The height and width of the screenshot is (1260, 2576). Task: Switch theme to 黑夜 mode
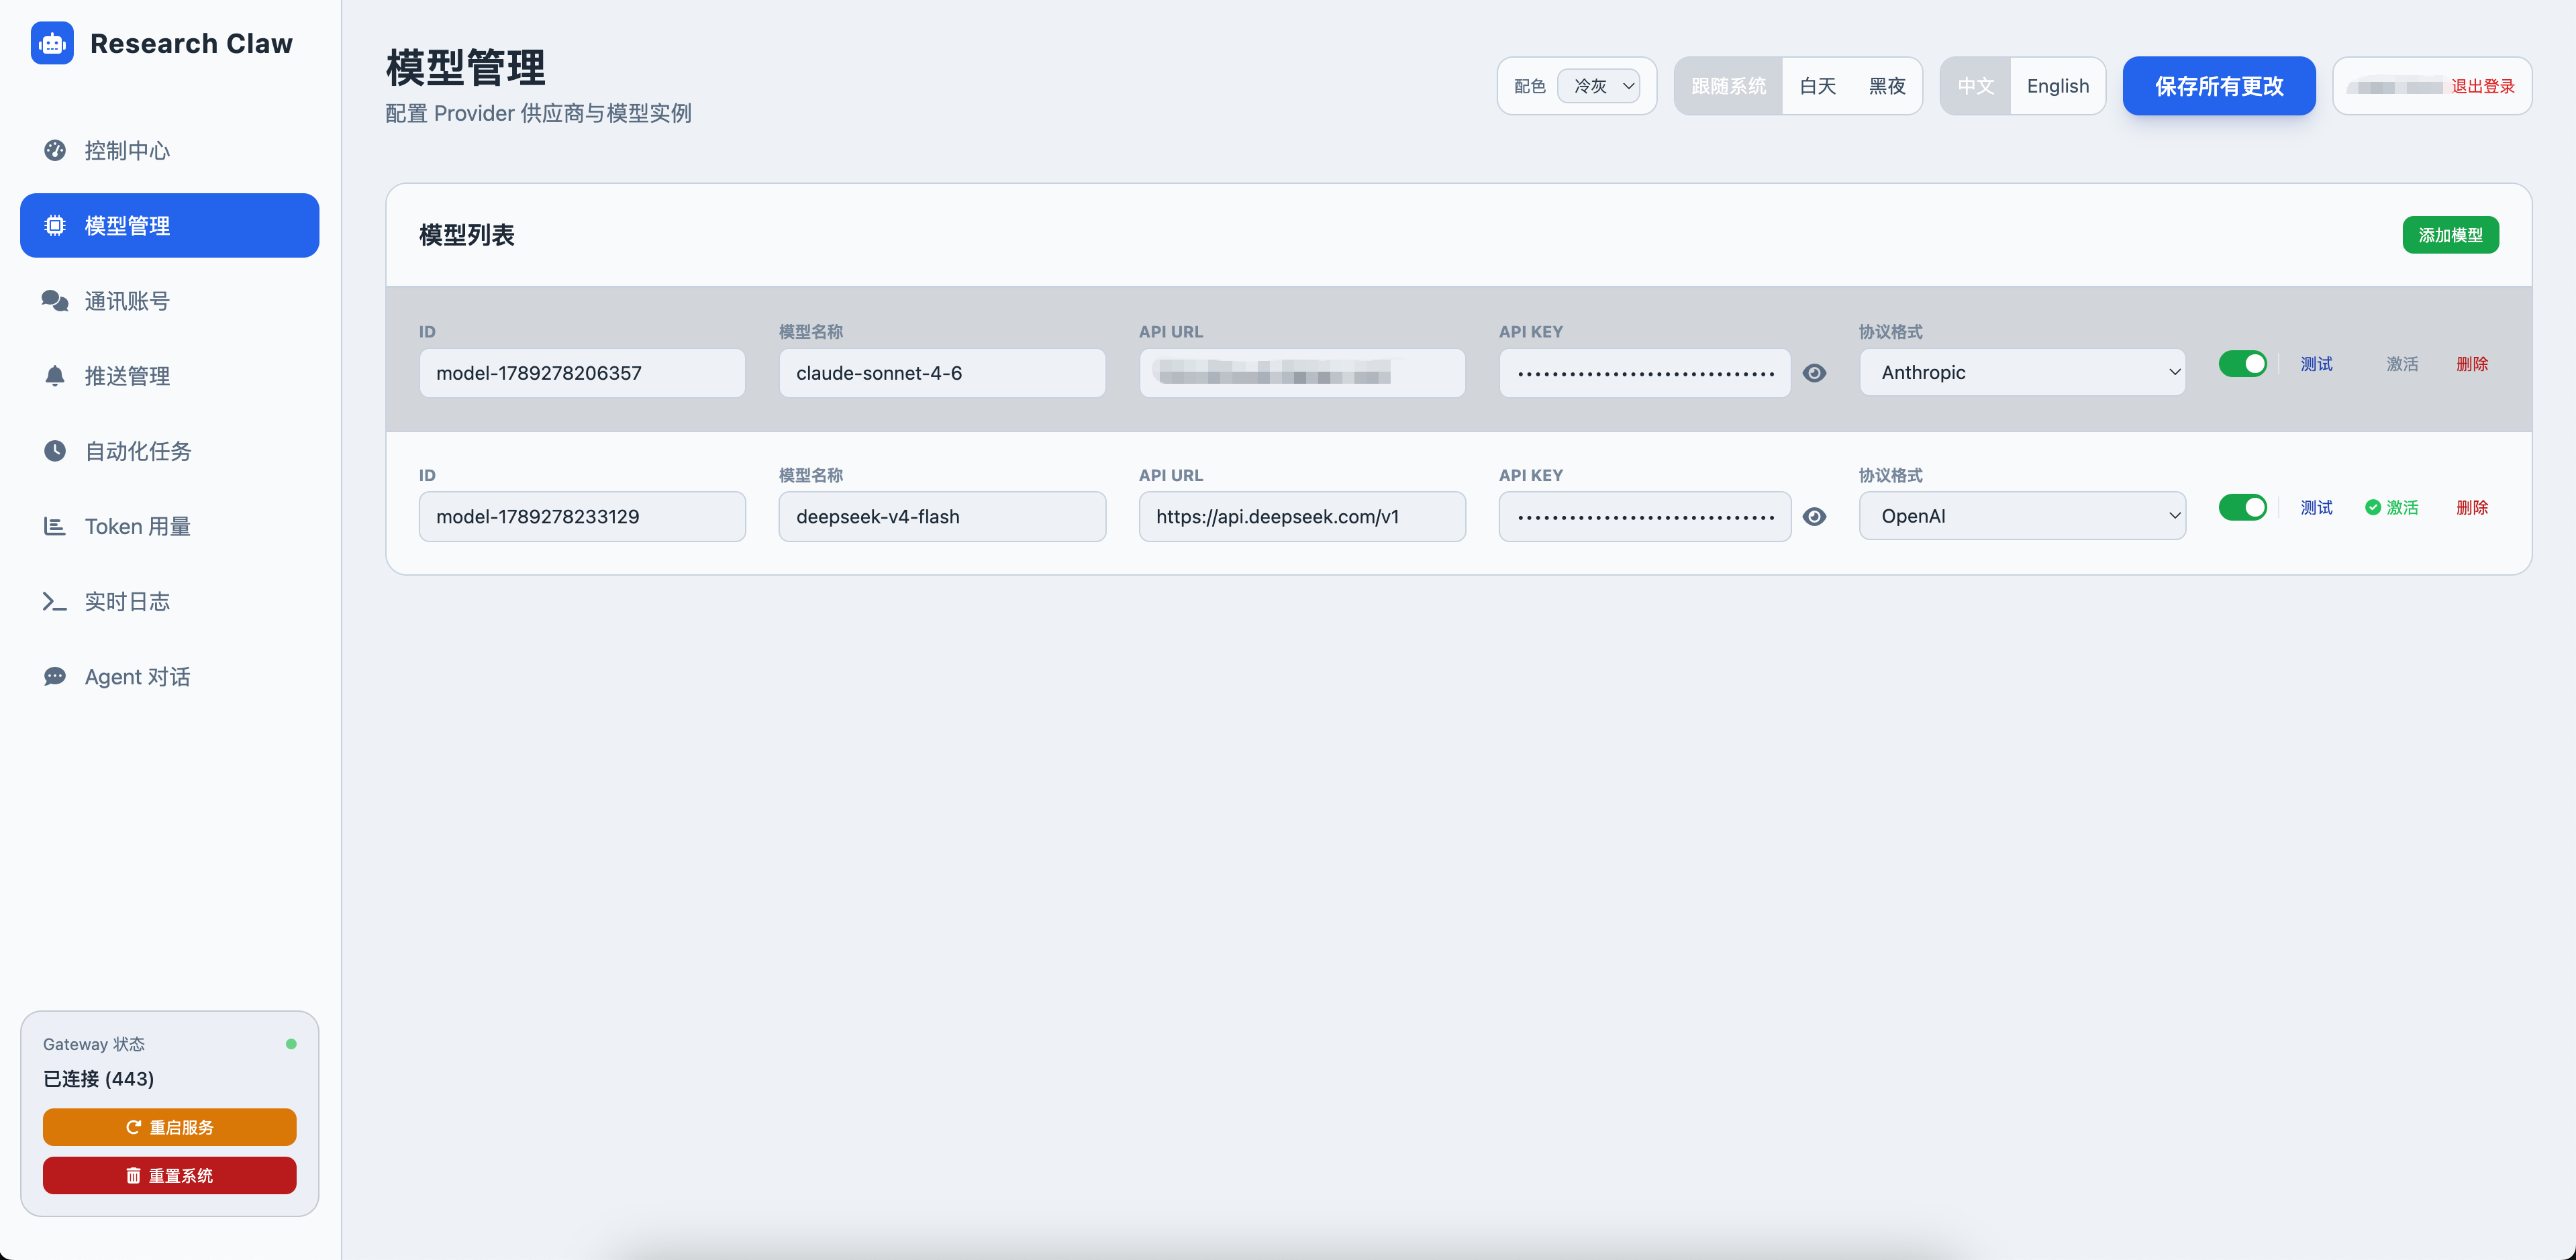[x=1887, y=86]
